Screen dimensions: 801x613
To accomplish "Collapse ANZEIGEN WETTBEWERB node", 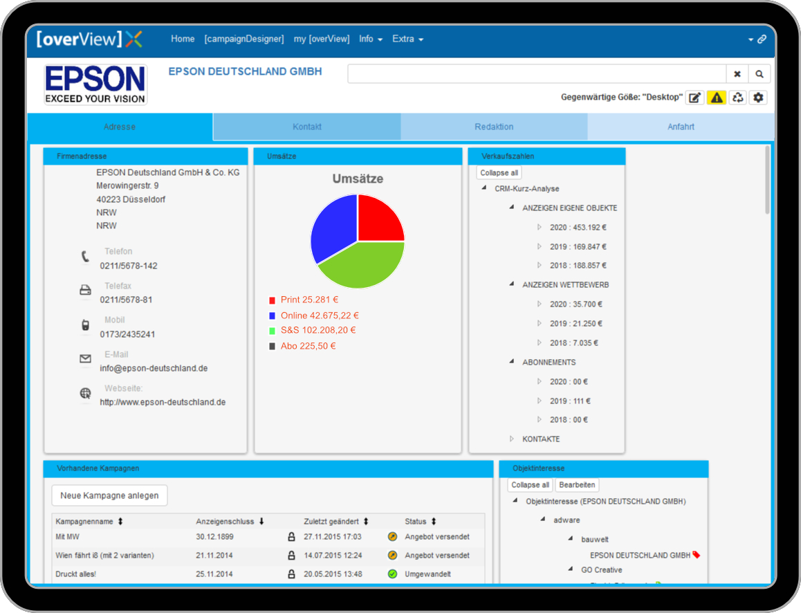I will 511,284.
